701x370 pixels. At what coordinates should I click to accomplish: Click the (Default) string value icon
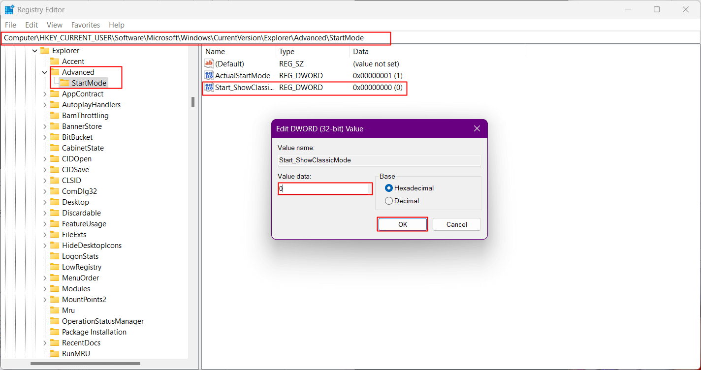point(209,64)
